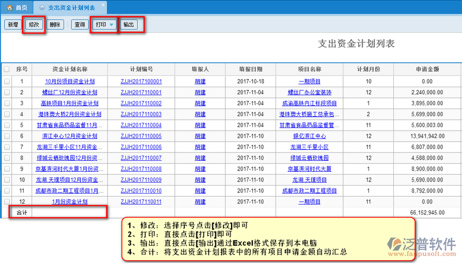Check the checkbox for row 8
This screenshot has width=462, height=263.
(7, 158)
